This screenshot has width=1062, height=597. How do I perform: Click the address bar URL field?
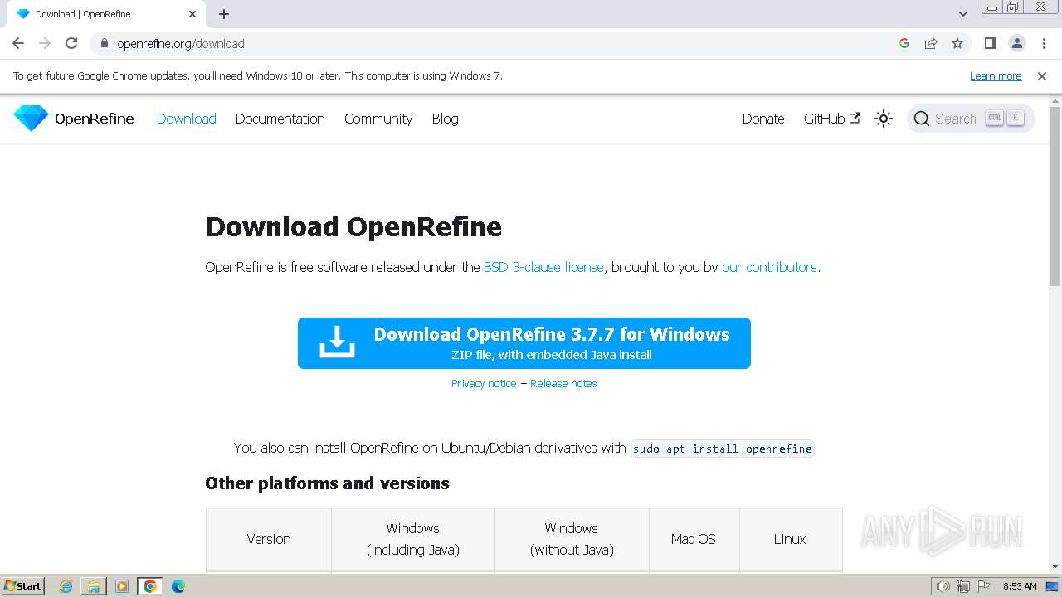498,43
